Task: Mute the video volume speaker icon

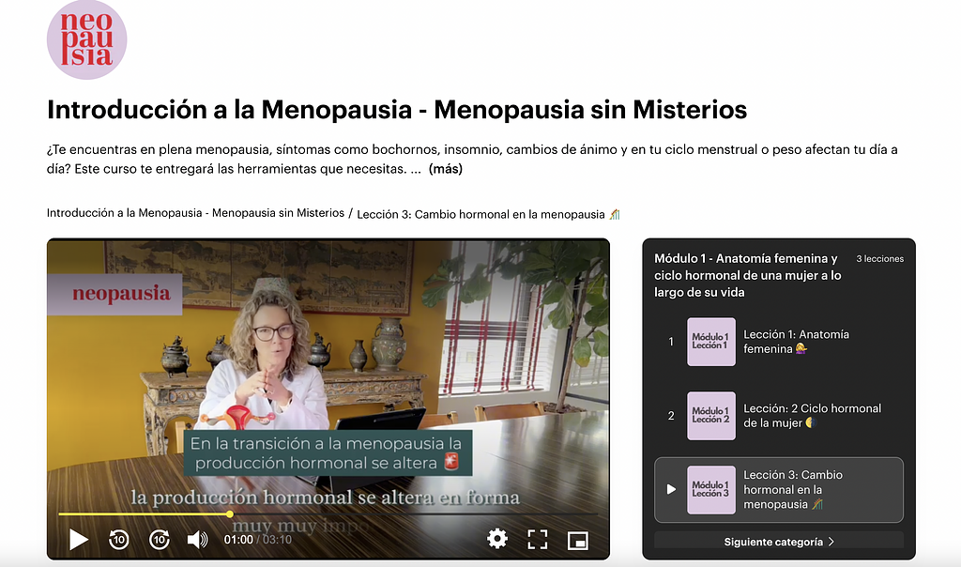Action: tap(197, 540)
